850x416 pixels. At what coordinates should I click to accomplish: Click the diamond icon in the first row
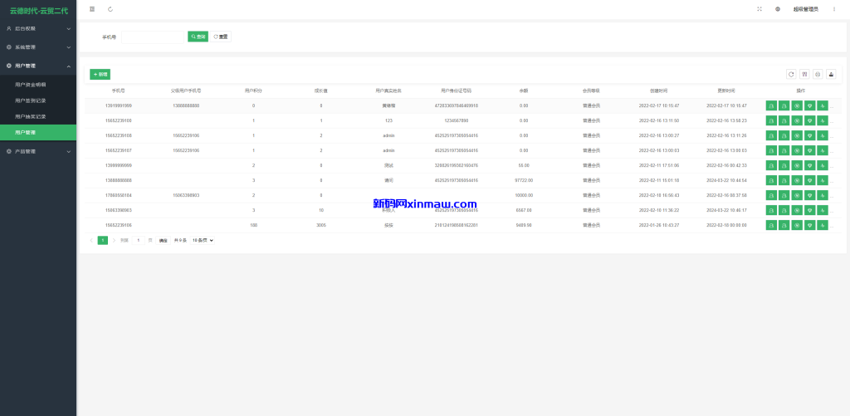(x=809, y=105)
